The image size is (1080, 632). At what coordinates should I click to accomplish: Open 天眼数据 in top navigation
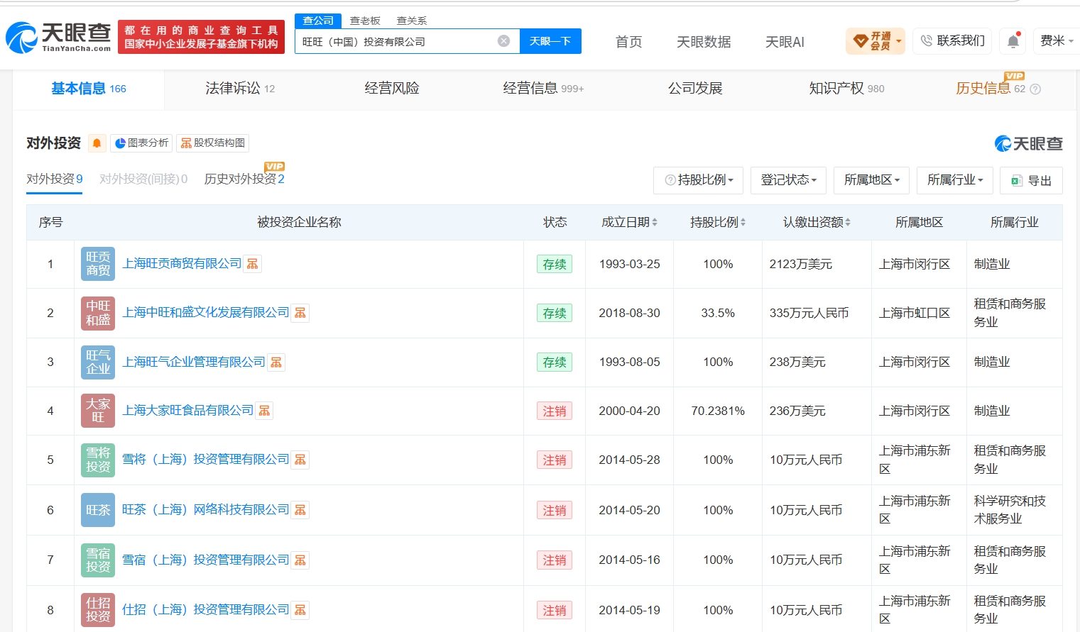(x=704, y=42)
